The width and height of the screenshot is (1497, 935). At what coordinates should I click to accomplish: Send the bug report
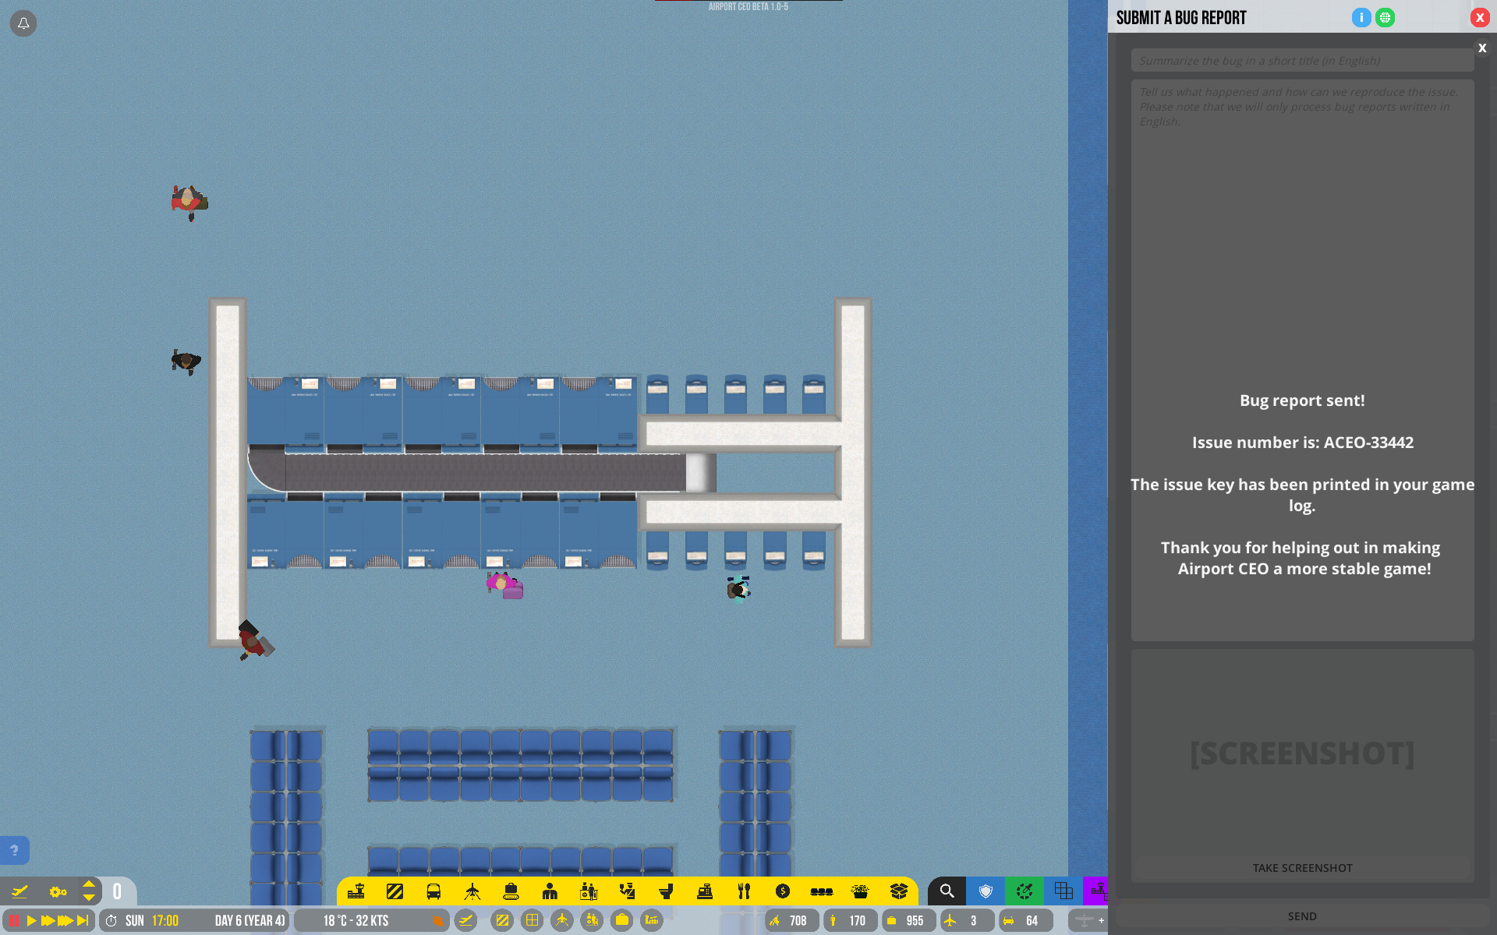click(x=1302, y=916)
